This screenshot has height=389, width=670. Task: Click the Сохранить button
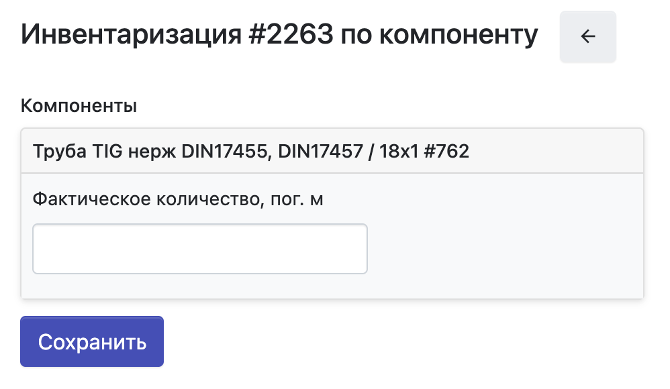92,341
